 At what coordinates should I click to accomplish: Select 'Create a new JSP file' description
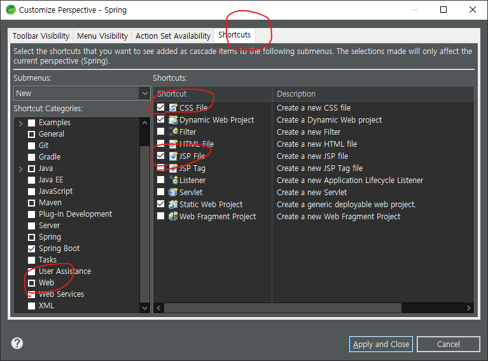312,156
